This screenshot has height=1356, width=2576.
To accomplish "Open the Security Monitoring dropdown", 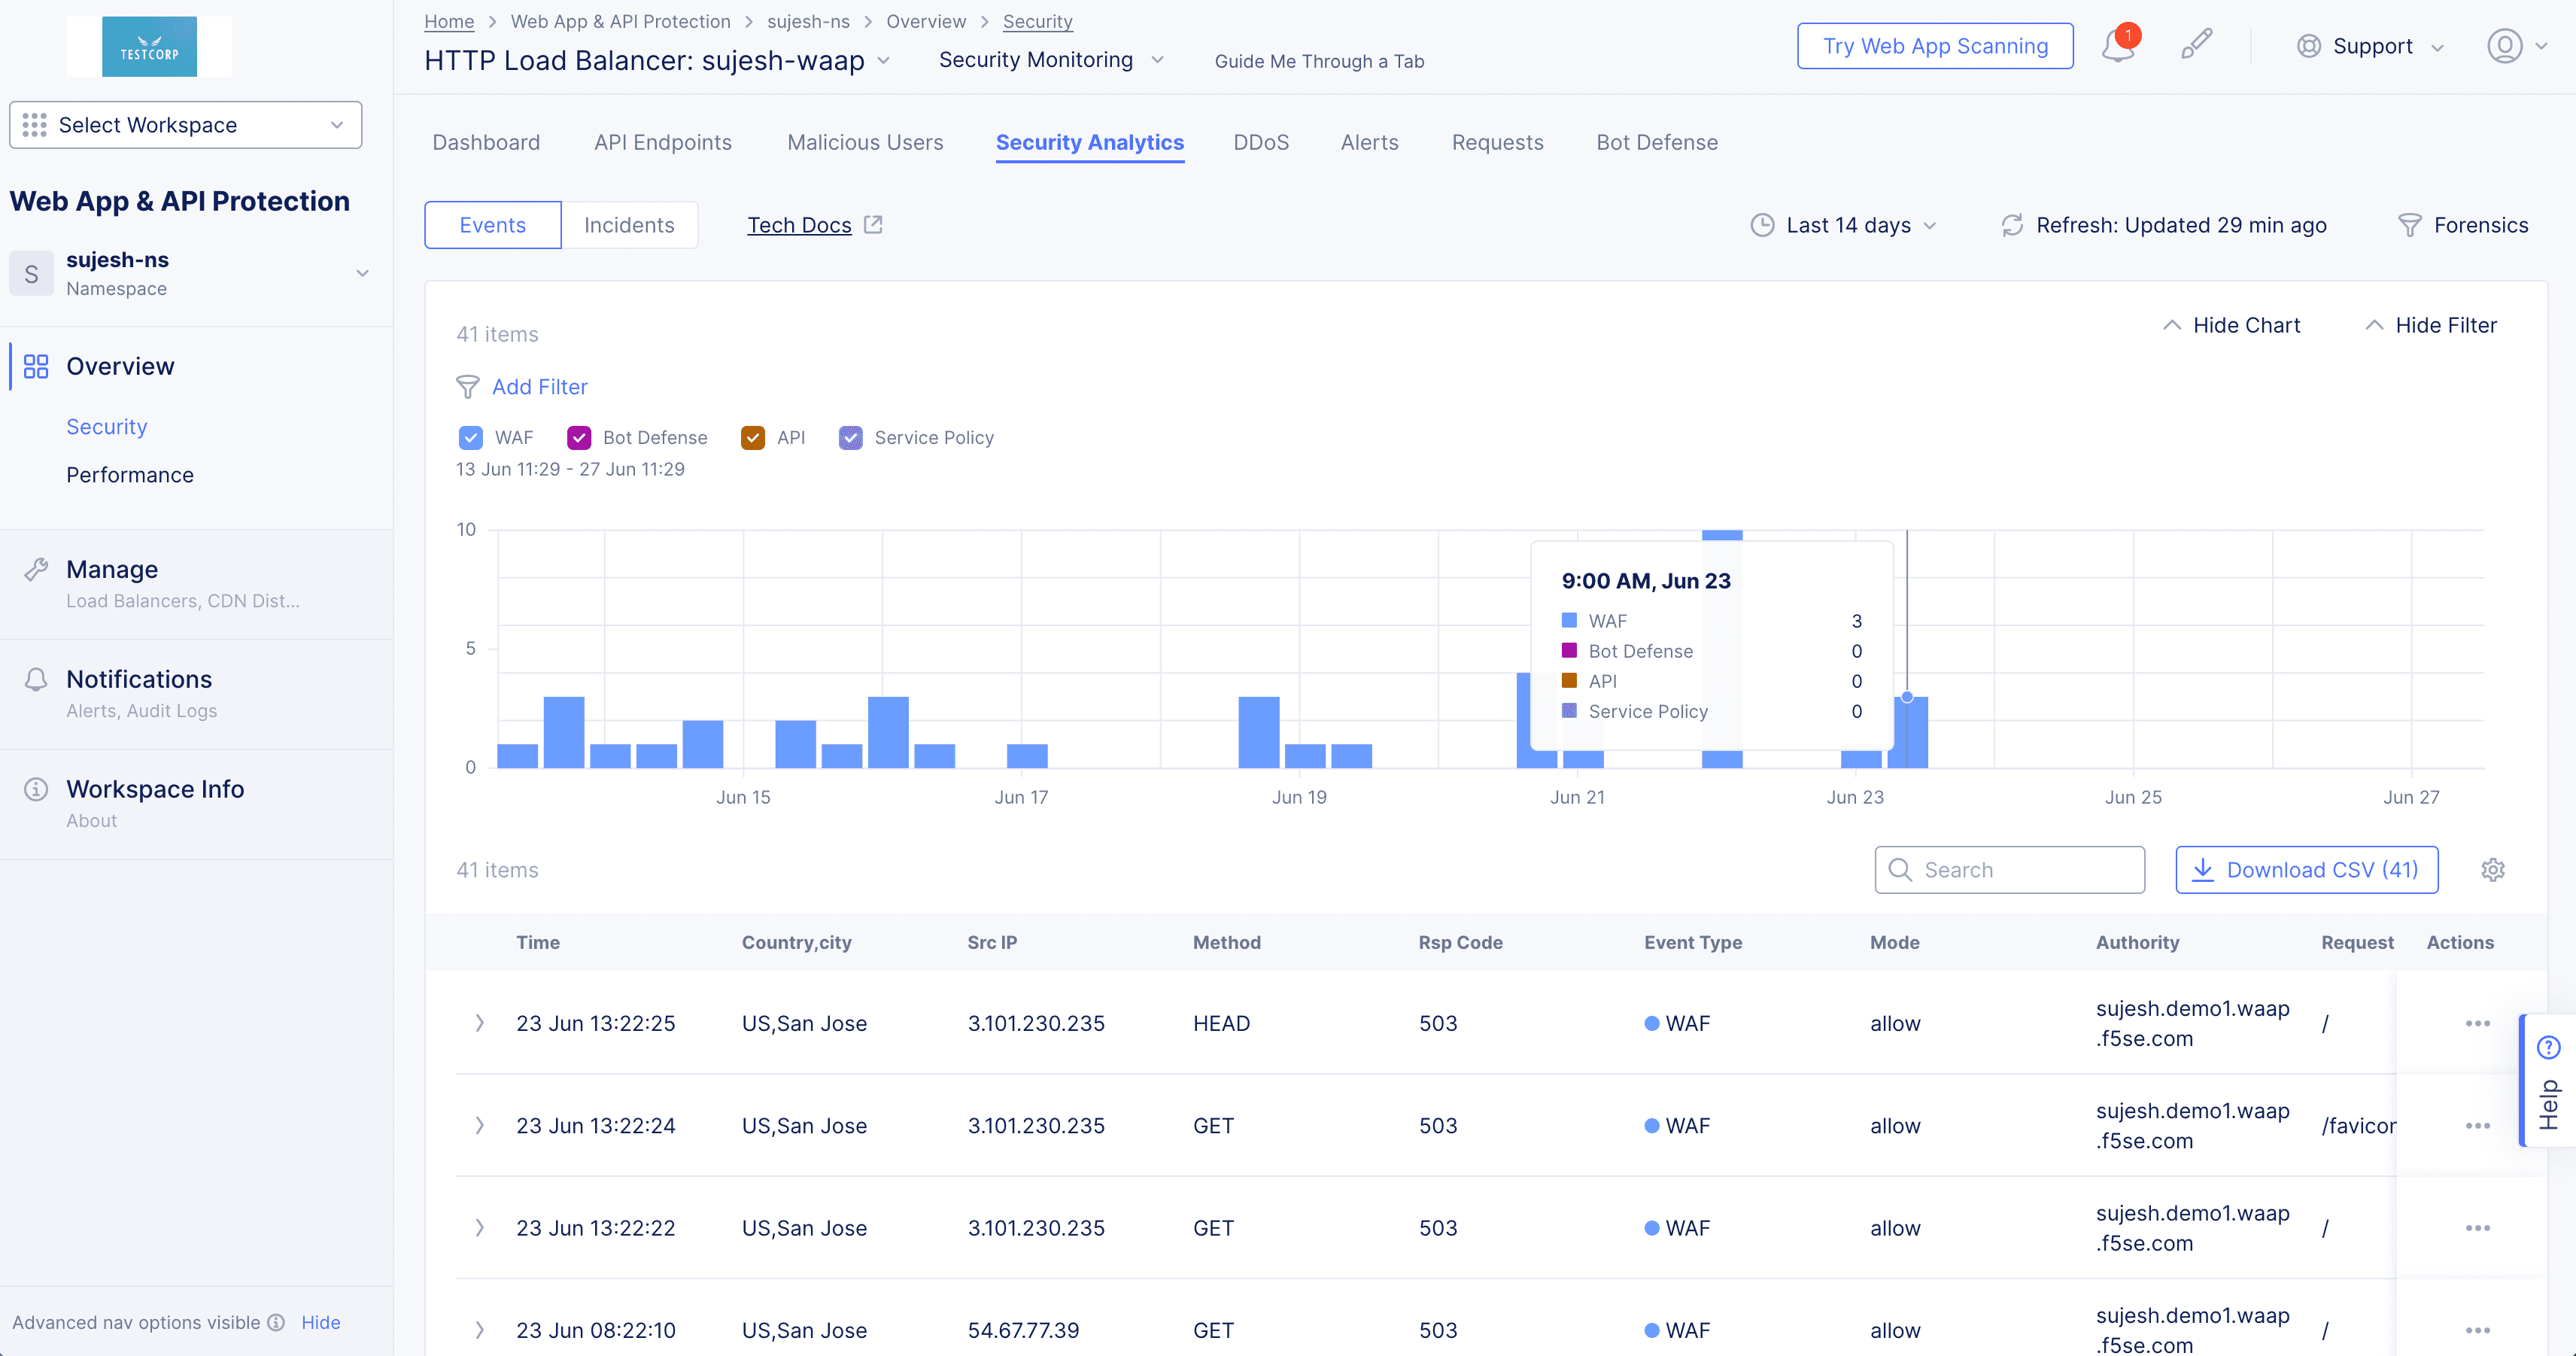I will click(1051, 60).
